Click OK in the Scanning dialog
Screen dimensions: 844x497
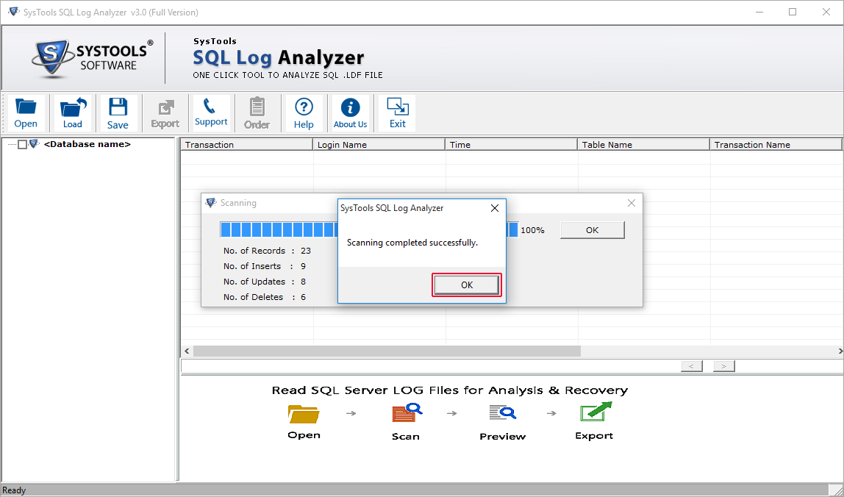click(592, 230)
